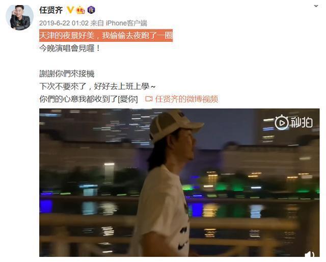Click the 来自 label before iPhone客户端

pyautogui.click(x=97, y=23)
